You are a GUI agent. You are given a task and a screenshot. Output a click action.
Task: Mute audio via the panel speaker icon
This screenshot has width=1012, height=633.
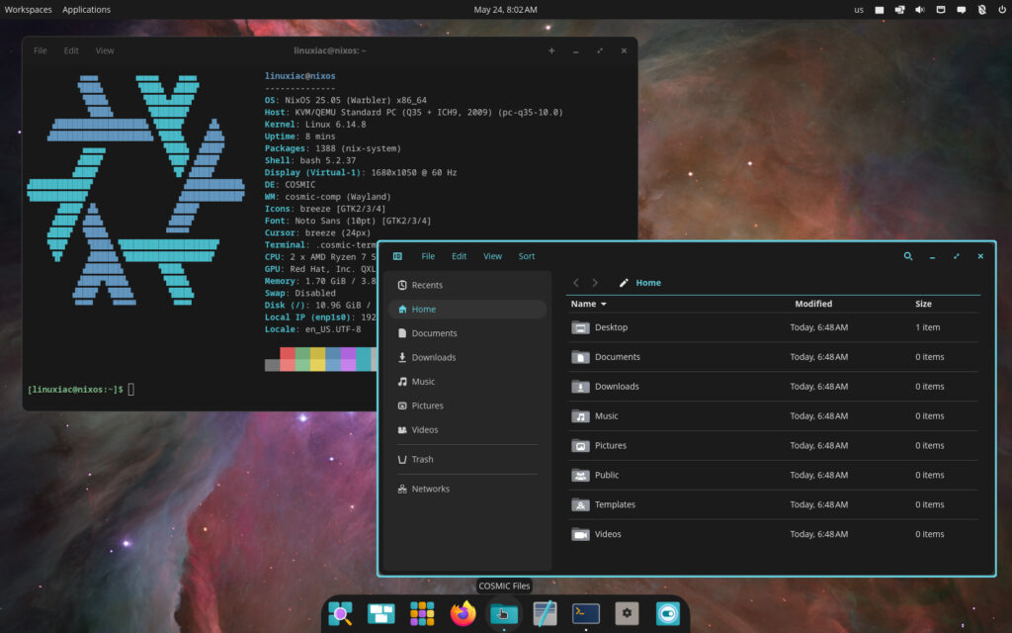point(919,9)
